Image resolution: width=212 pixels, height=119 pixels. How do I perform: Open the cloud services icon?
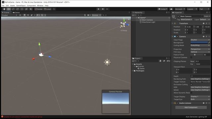[171, 9]
